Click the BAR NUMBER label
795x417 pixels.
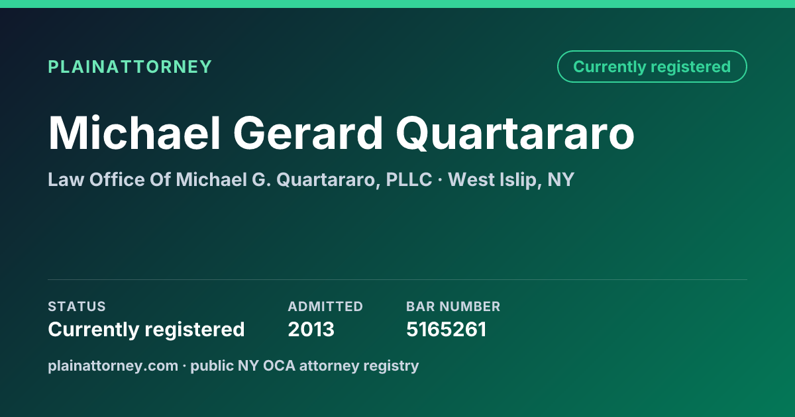tap(453, 306)
